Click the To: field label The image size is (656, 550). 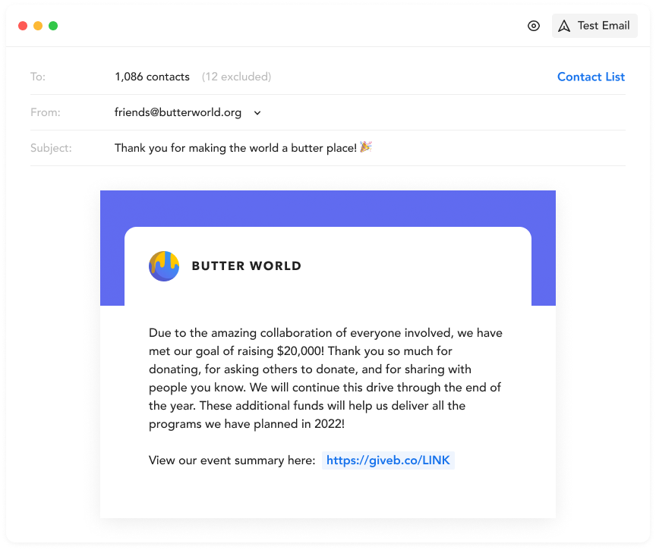click(38, 77)
